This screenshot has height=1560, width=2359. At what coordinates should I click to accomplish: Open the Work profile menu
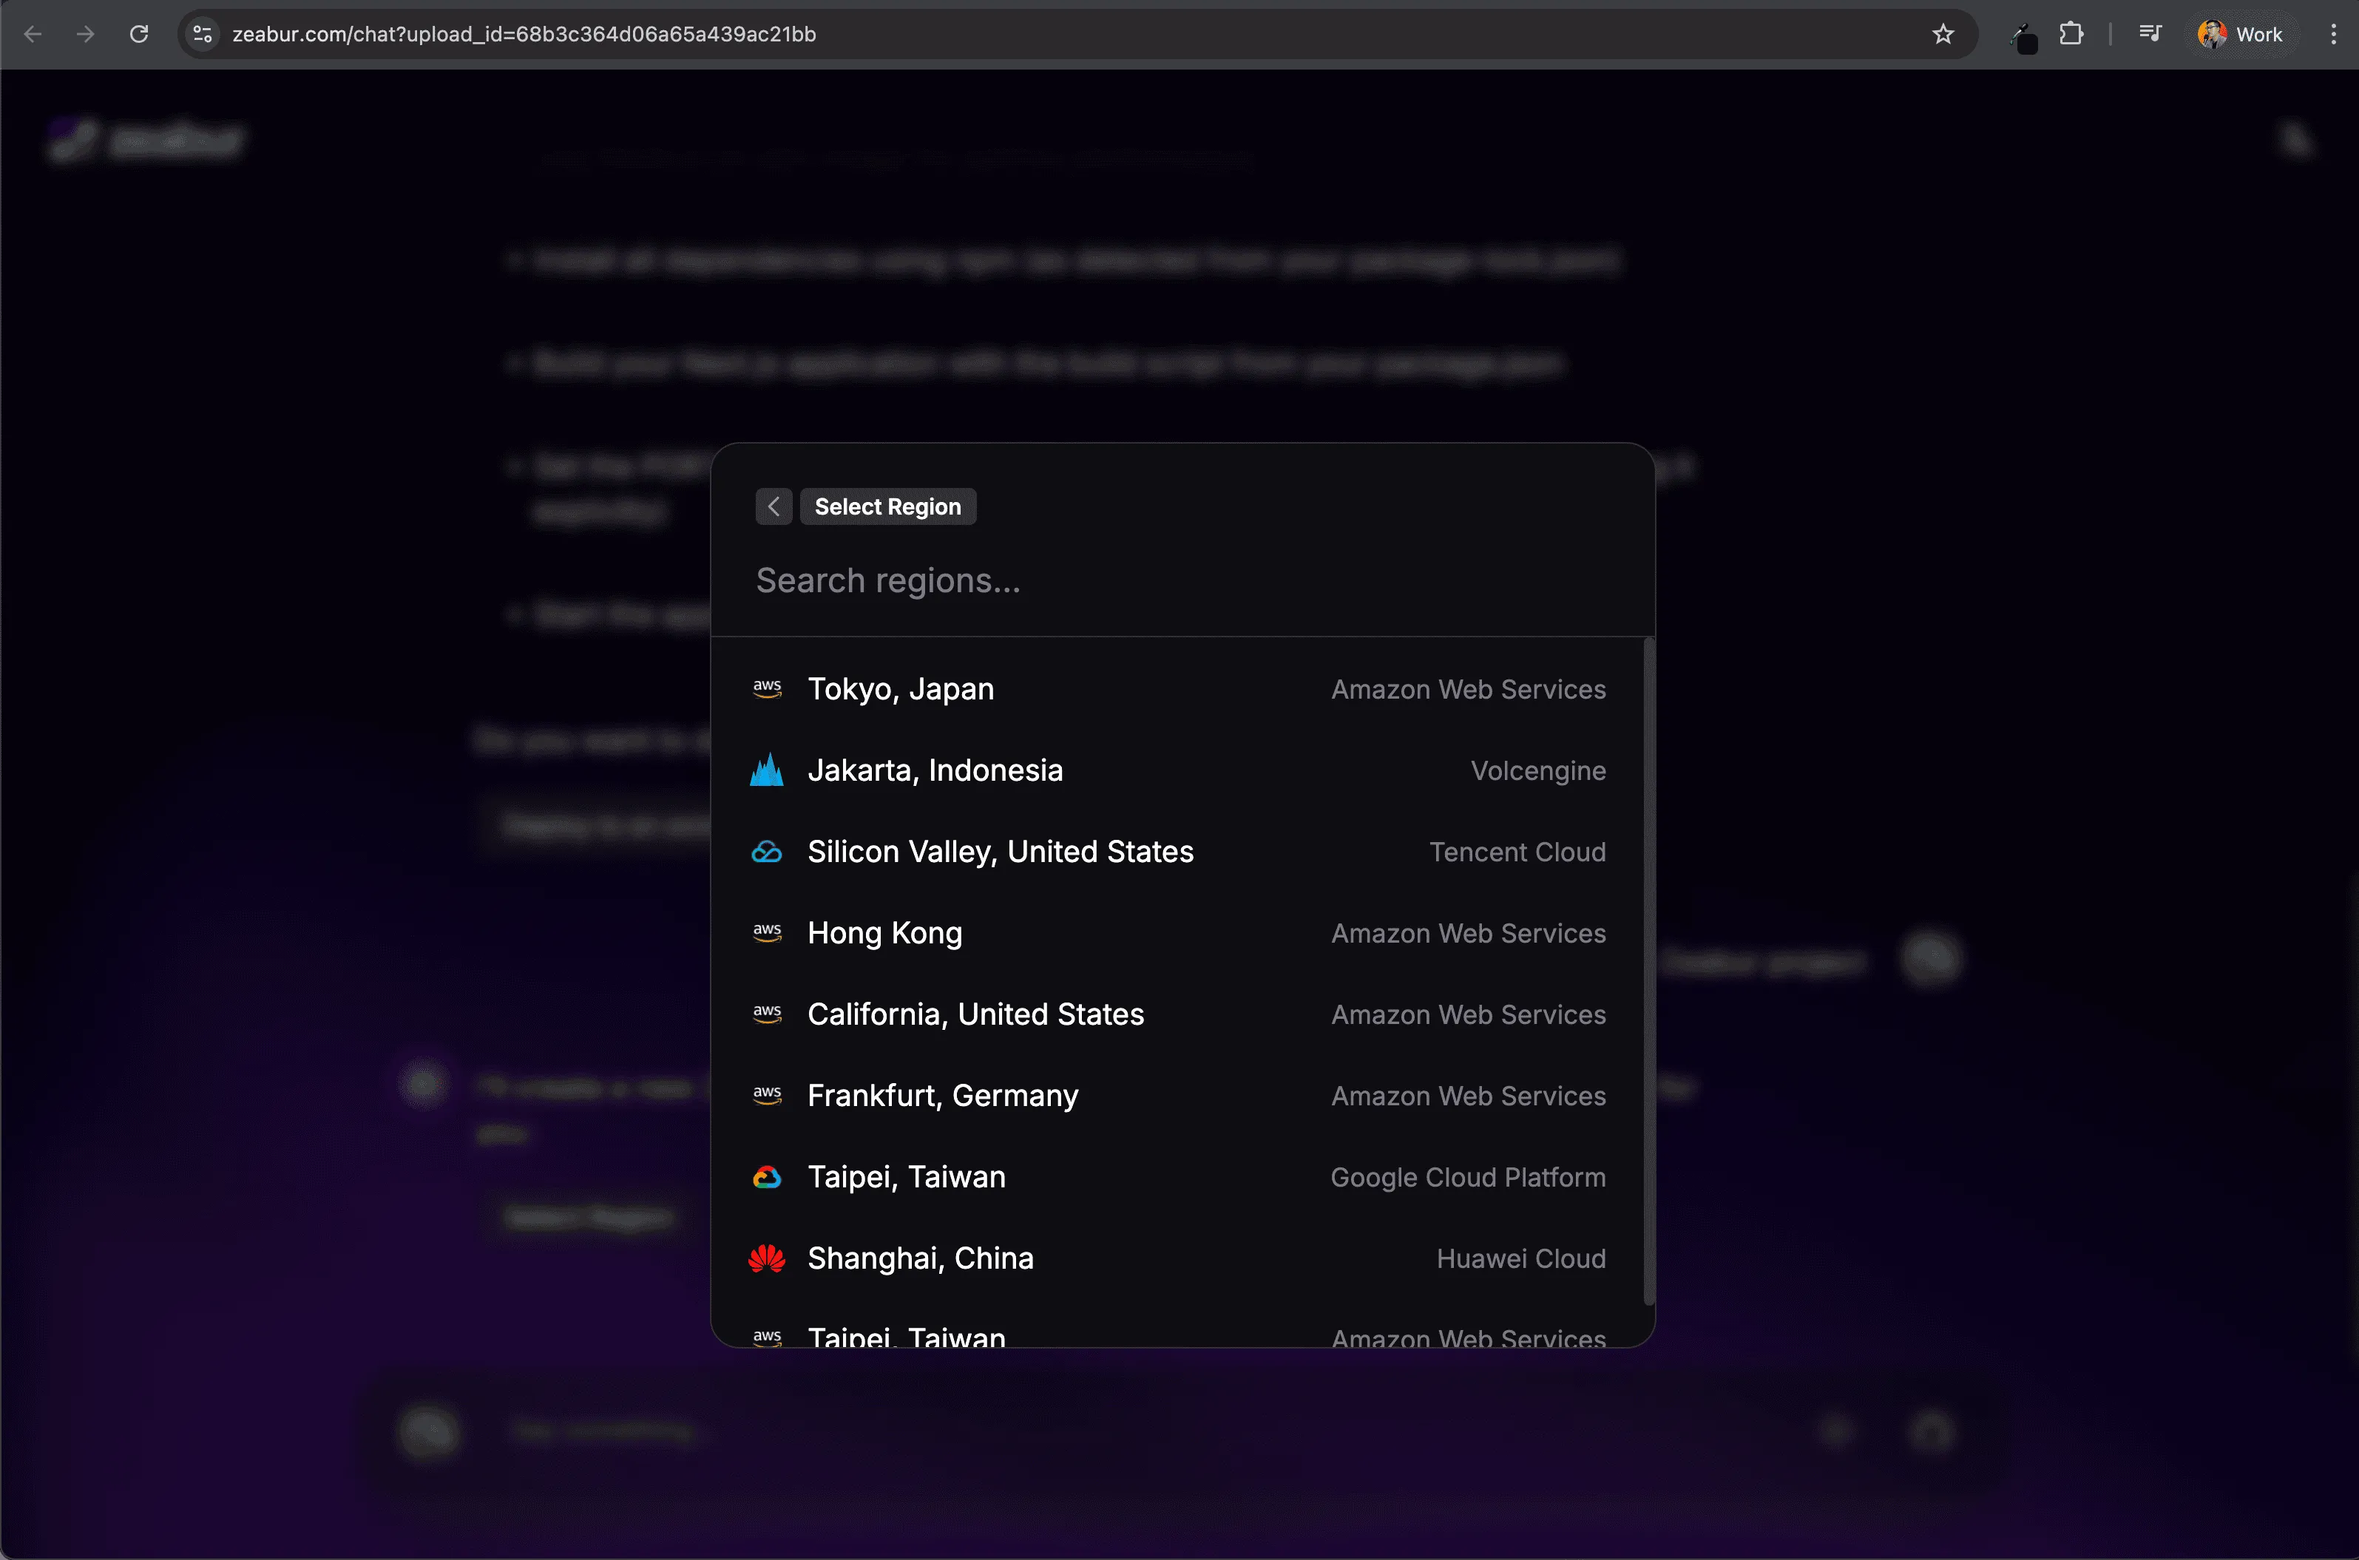(2241, 34)
